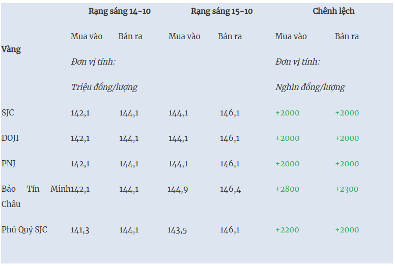Click "Mua vào" under Rạng sáng 15-10

coord(184,37)
